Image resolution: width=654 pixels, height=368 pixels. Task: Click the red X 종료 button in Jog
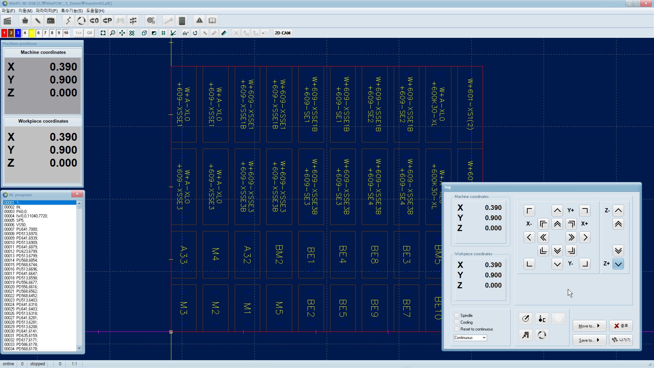(x=621, y=326)
